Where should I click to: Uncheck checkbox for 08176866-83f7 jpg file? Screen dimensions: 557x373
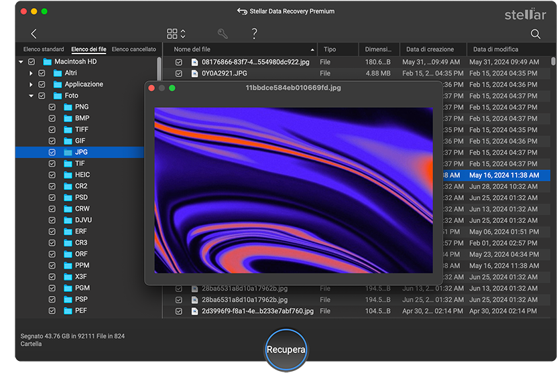(x=179, y=62)
